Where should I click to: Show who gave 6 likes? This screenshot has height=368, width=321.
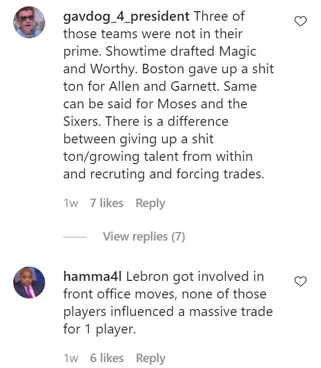click(x=107, y=358)
